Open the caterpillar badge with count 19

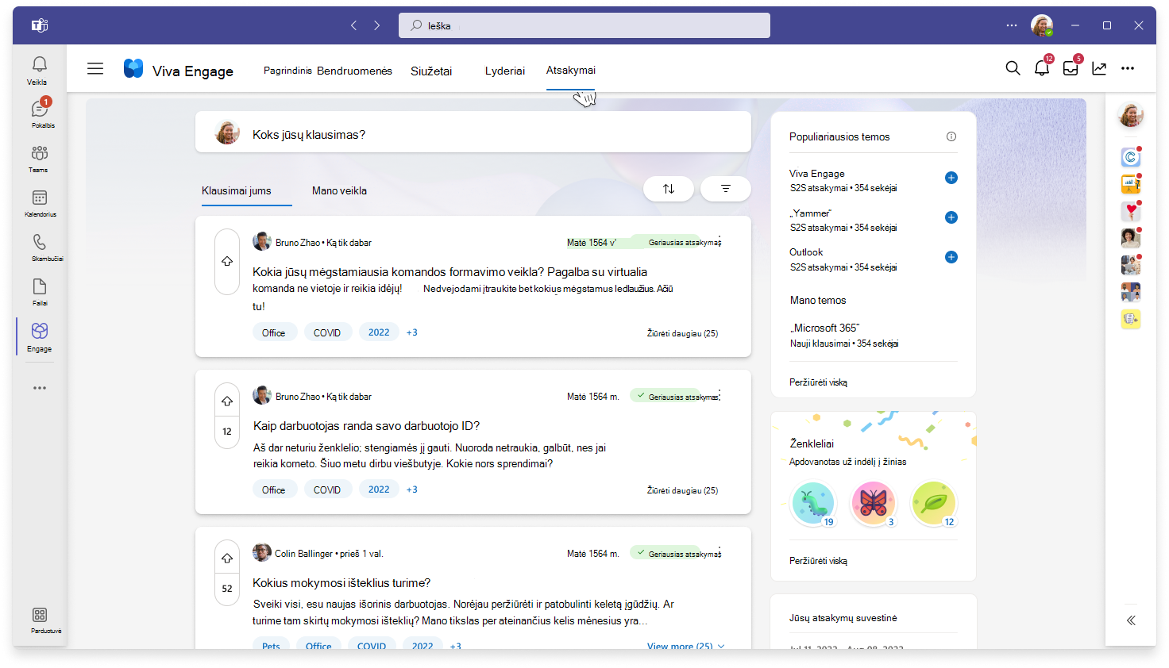click(x=813, y=503)
